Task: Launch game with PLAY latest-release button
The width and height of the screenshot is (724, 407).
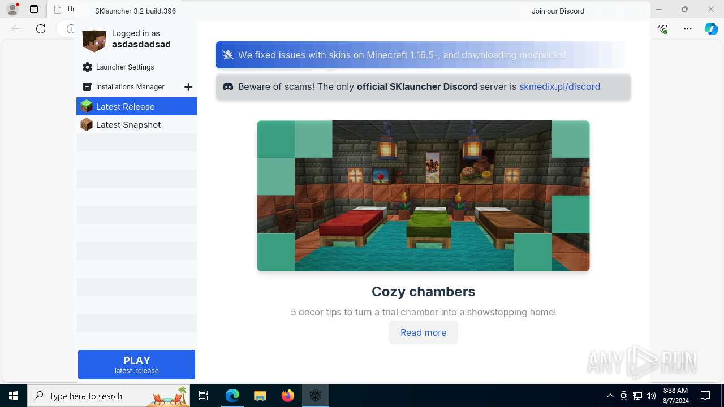Action: click(136, 365)
